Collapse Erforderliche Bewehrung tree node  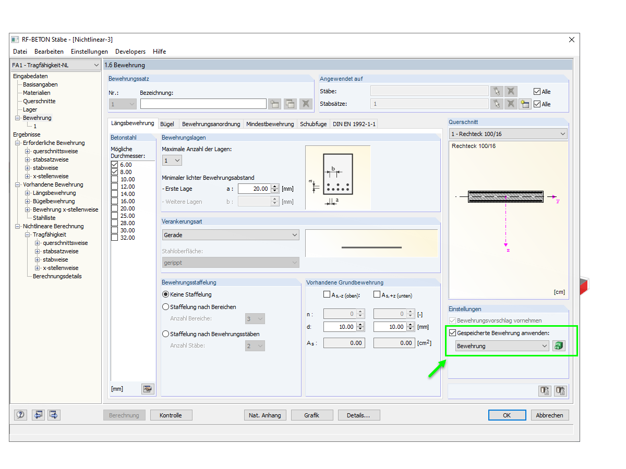[x=17, y=143]
